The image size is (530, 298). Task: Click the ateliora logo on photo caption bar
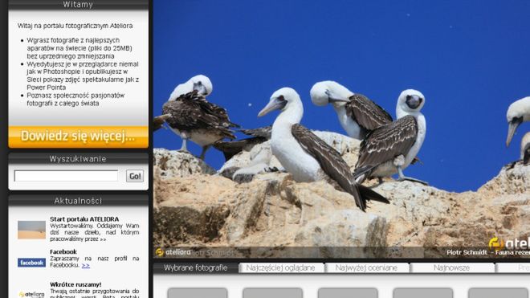[173, 252]
